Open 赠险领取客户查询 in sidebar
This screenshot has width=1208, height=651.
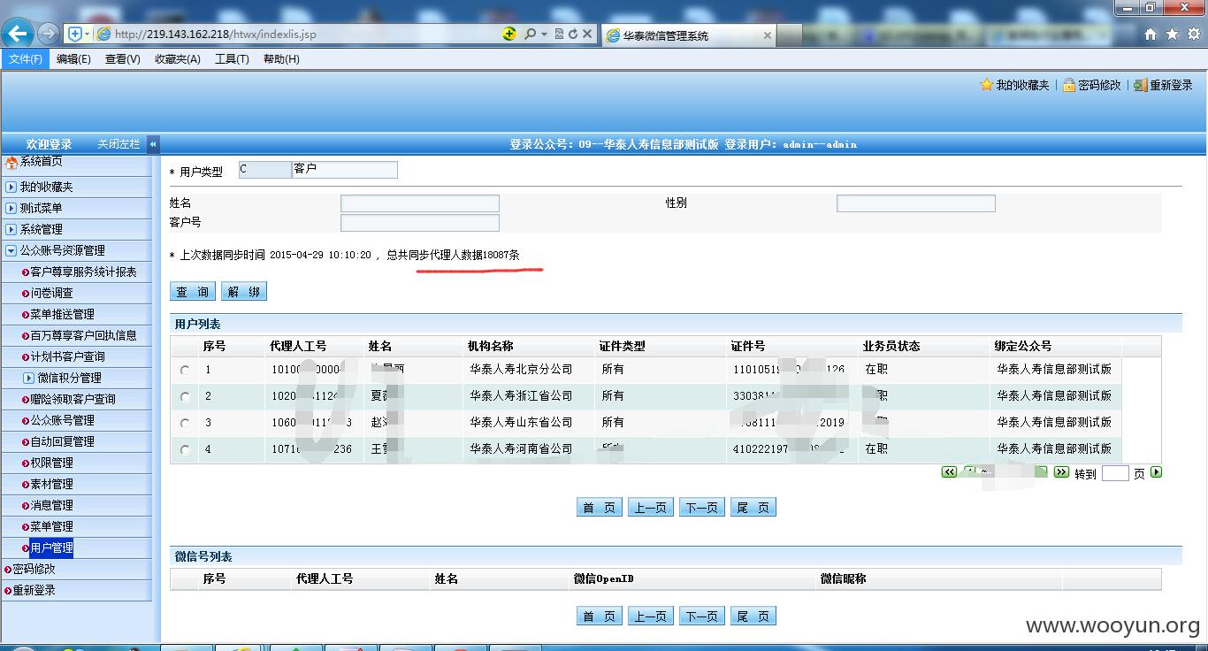coord(73,399)
